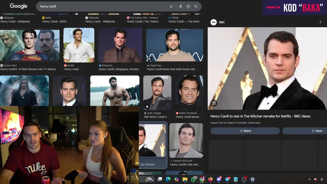This screenshot has height=184, width=327.
Task: Open Settings gear in the taskbar
Action: pos(252,179)
